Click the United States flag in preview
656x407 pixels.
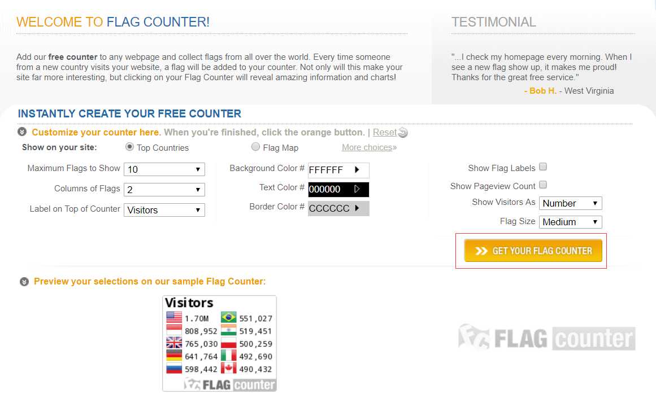174,317
